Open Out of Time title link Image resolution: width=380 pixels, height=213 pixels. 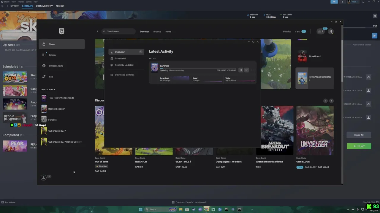click(x=102, y=162)
